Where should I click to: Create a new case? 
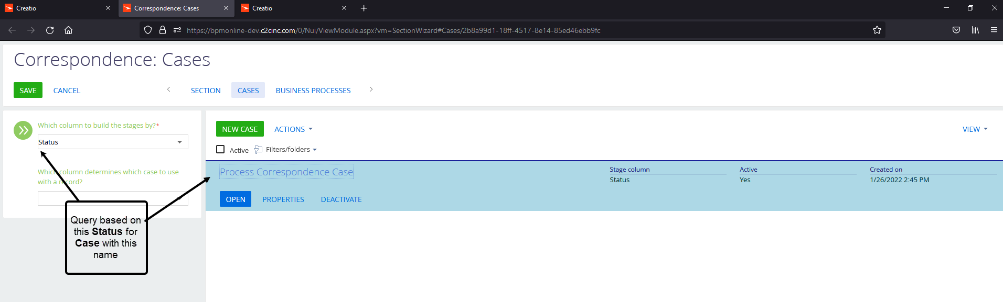240,129
